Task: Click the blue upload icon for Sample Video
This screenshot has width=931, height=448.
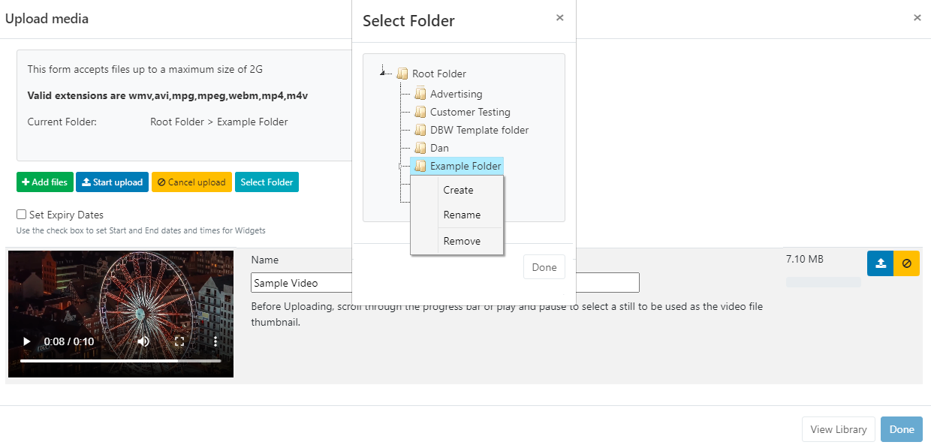Action: [x=880, y=263]
